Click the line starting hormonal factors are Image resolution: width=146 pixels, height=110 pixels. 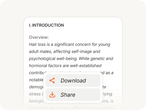(65, 66)
